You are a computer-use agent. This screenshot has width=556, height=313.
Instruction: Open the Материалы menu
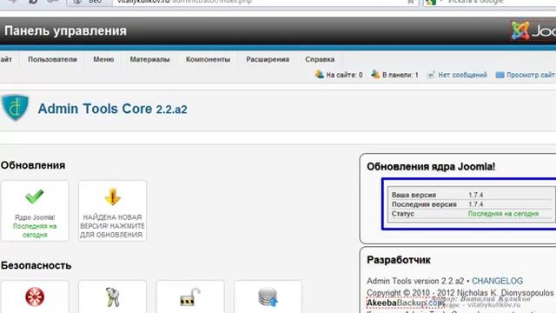149,60
